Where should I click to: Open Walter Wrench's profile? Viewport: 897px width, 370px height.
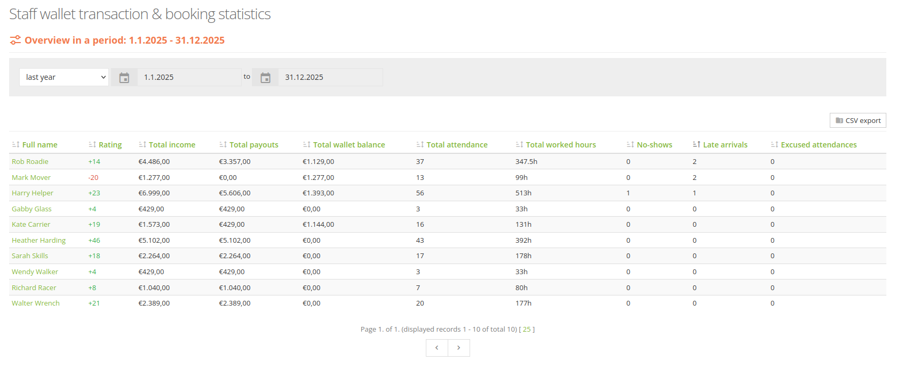pos(36,303)
